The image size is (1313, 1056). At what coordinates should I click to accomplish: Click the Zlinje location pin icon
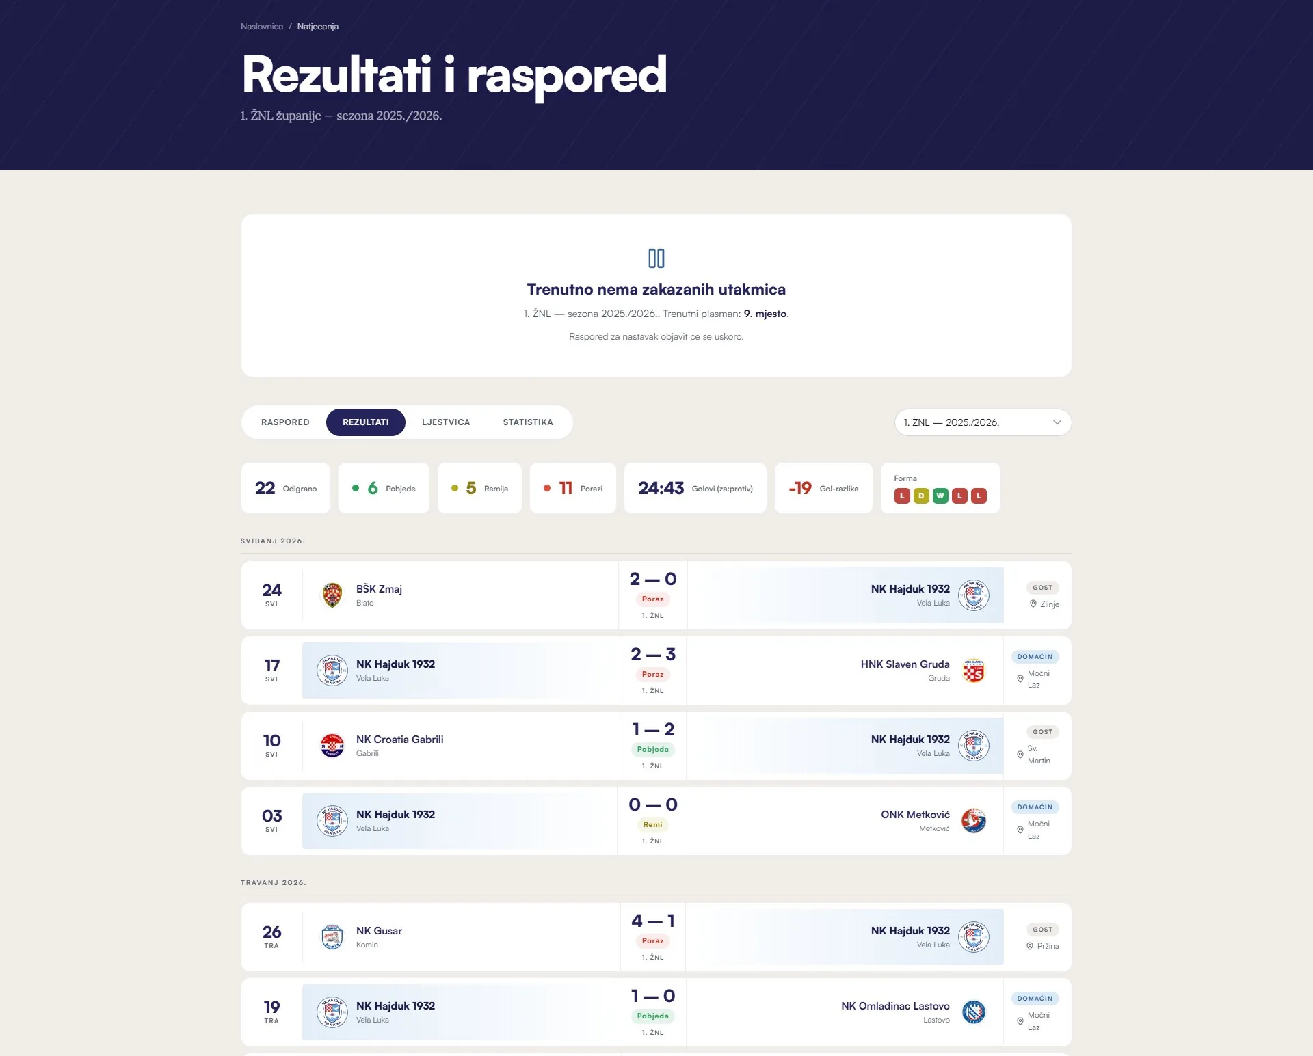coord(1033,604)
